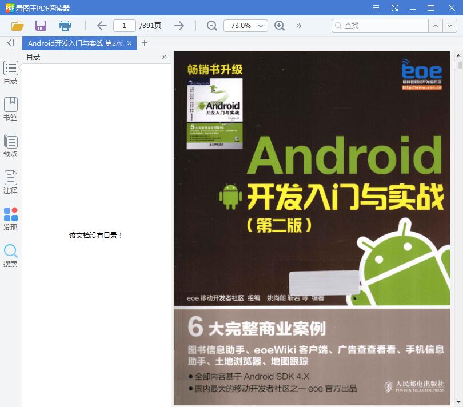This screenshot has width=463, height=407.
Task: Find previous match up arrow
Action: tap(436, 26)
